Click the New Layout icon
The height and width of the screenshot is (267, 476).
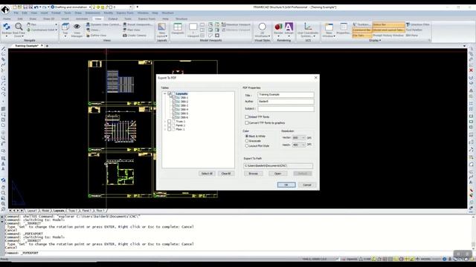point(162,27)
